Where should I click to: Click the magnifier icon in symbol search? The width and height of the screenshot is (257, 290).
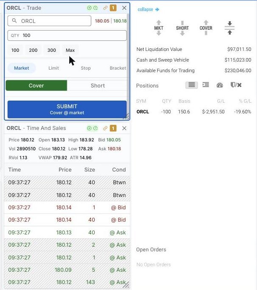(x=14, y=21)
